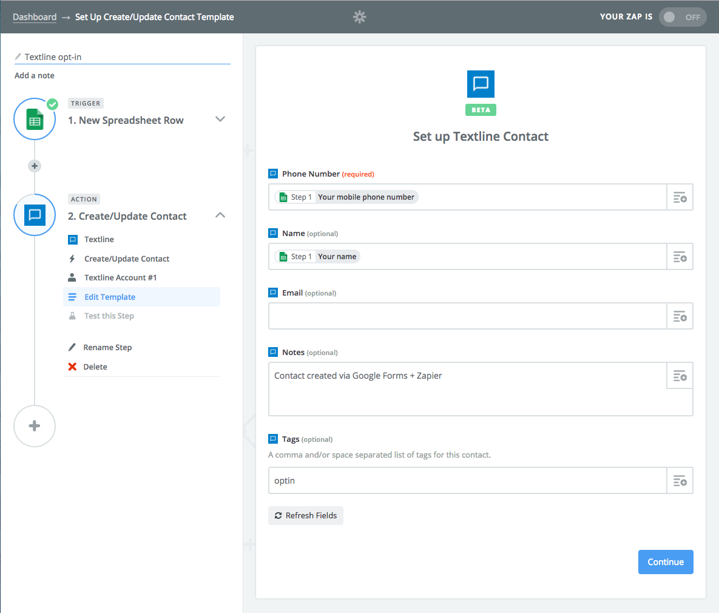This screenshot has height=613, width=719.
Task: Go to Test this Step
Action: 109,316
